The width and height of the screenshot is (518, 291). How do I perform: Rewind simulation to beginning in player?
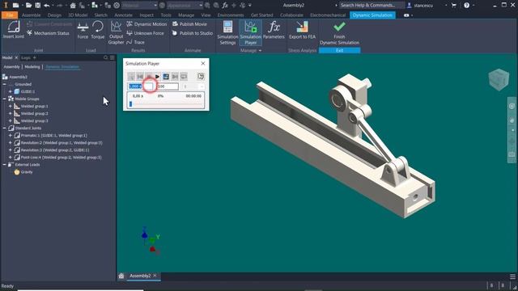pyautogui.click(x=140, y=77)
